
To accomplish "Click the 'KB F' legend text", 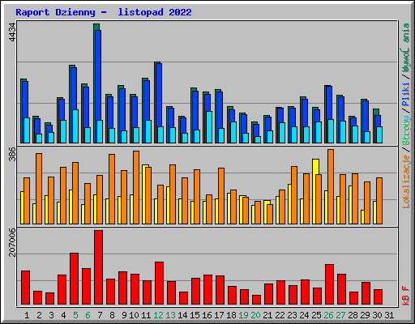I will tap(406, 296).
